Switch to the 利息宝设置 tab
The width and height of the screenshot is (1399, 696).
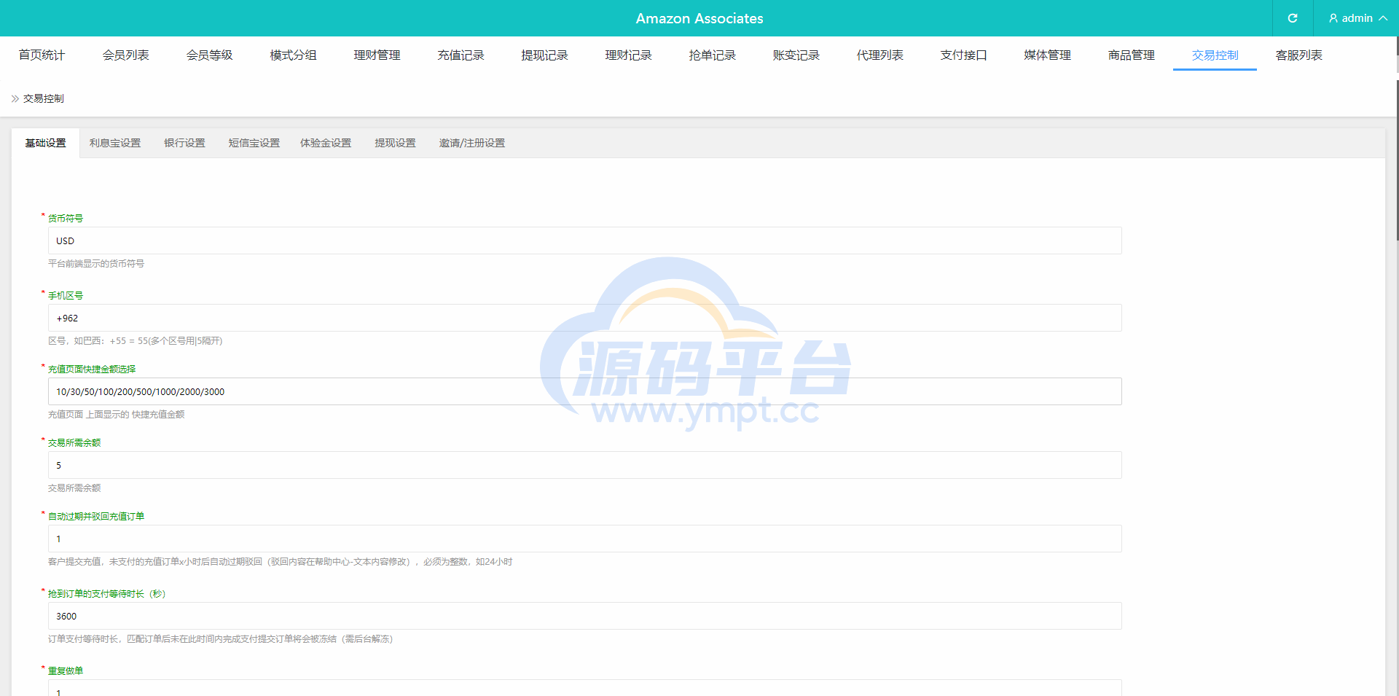115,143
